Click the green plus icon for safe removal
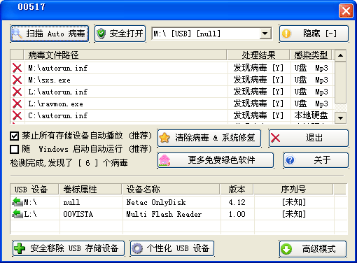This screenshot has height=263, width=357. [20, 248]
